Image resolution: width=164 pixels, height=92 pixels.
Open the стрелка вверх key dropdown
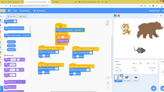click(53, 48)
